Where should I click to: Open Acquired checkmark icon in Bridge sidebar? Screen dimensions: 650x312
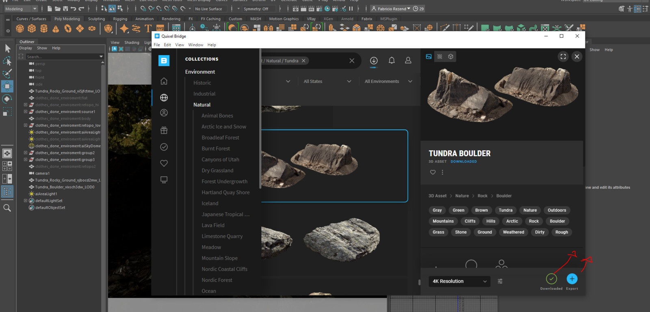[164, 147]
